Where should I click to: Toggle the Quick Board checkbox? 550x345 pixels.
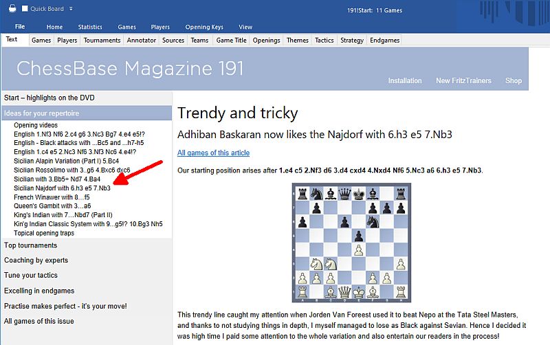(x=25, y=8)
